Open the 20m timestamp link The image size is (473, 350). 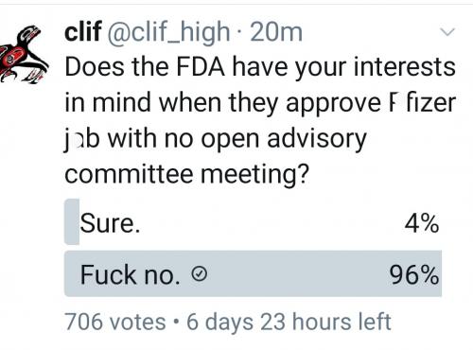[276, 32]
